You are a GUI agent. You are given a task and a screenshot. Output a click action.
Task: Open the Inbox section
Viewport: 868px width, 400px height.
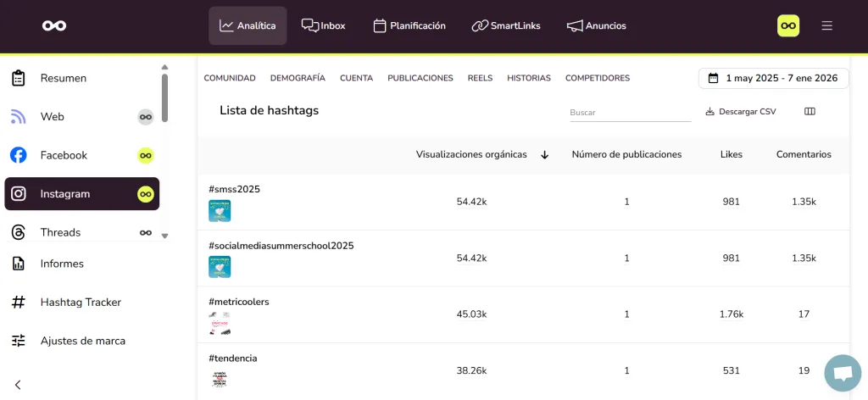(x=323, y=25)
